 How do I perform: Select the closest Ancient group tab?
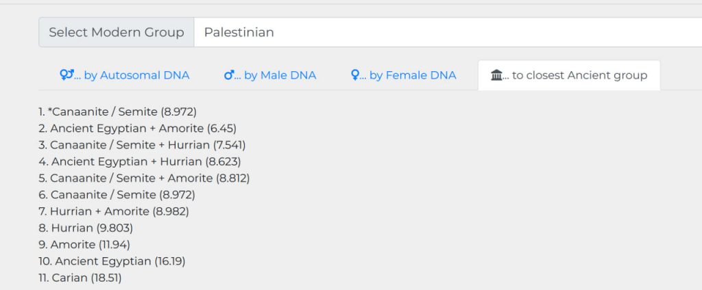click(x=569, y=75)
